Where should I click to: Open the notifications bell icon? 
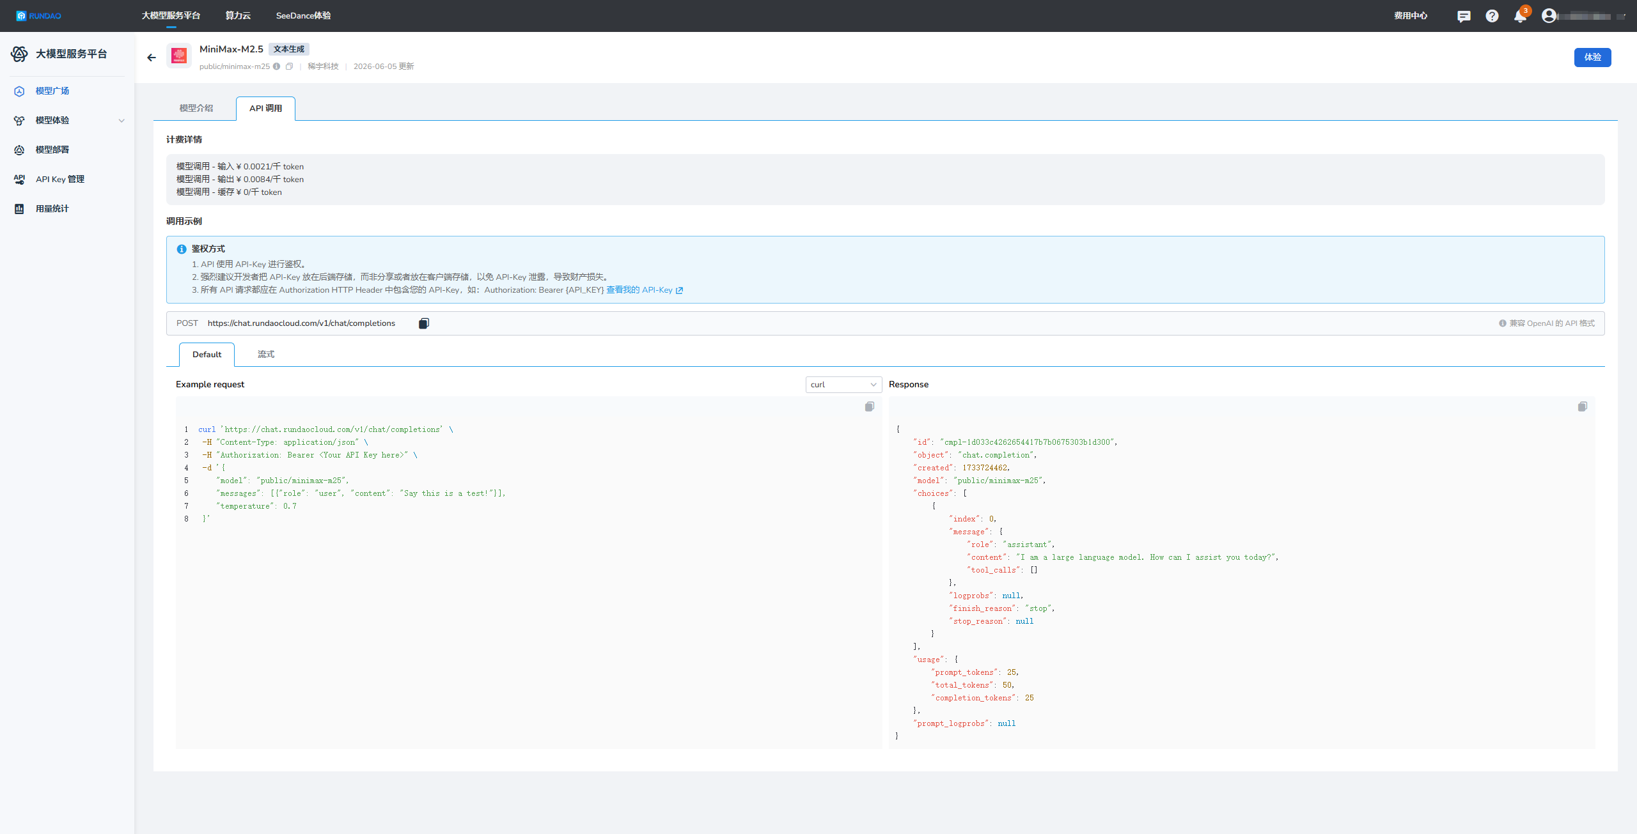click(1520, 16)
